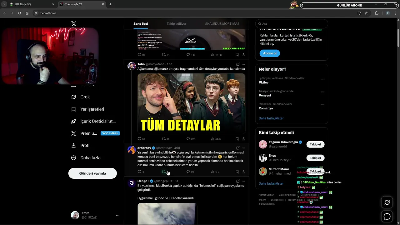Switch to Sana özel tab
The height and width of the screenshot is (225, 400).
(x=141, y=24)
